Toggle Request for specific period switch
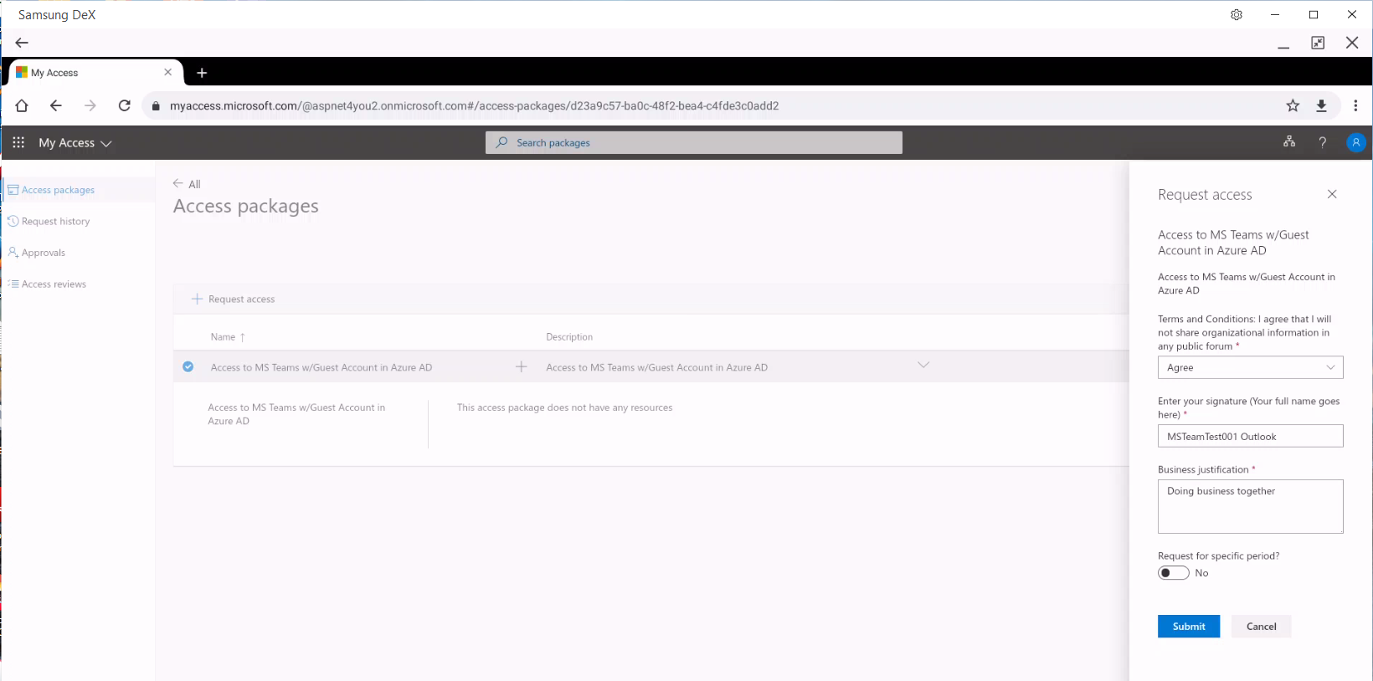The width and height of the screenshot is (1373, 681). 1173,573
